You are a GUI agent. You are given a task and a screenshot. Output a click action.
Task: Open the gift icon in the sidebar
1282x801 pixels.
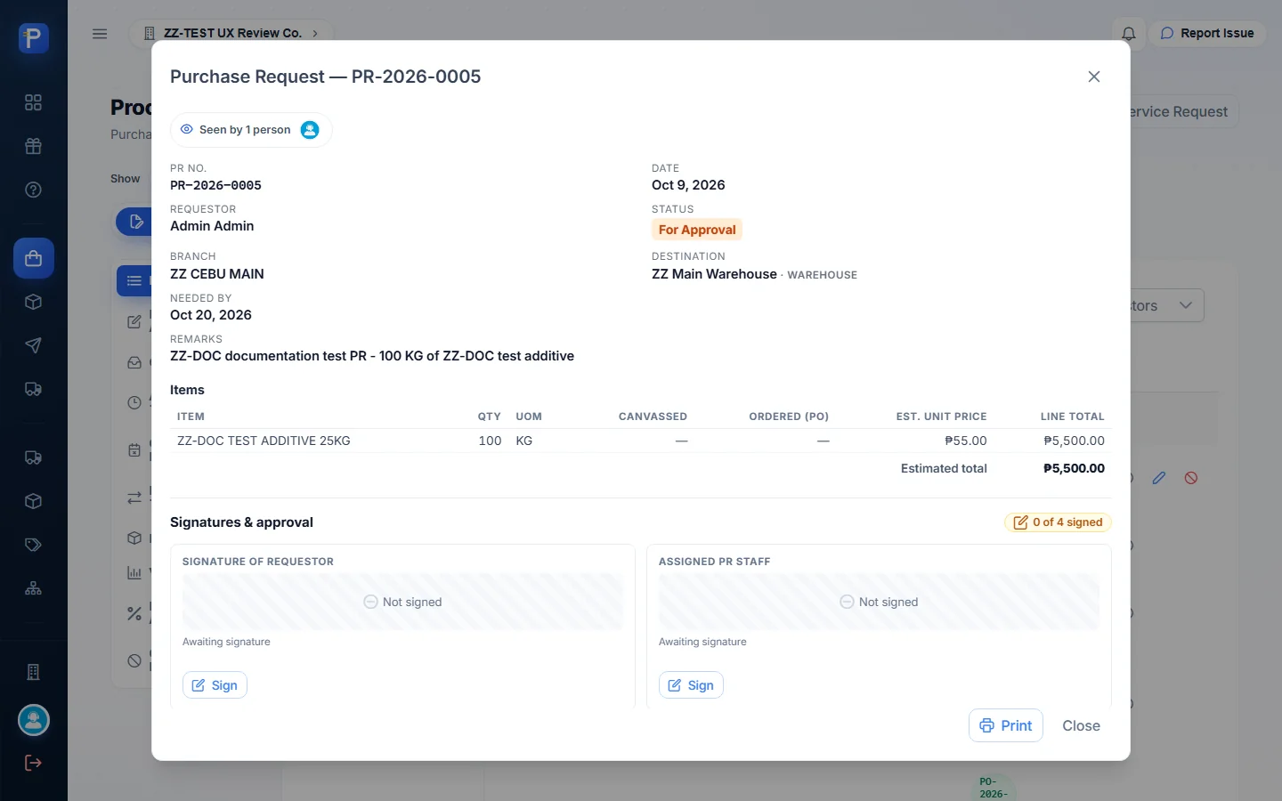pyautogui.click(x=34, y=146)
